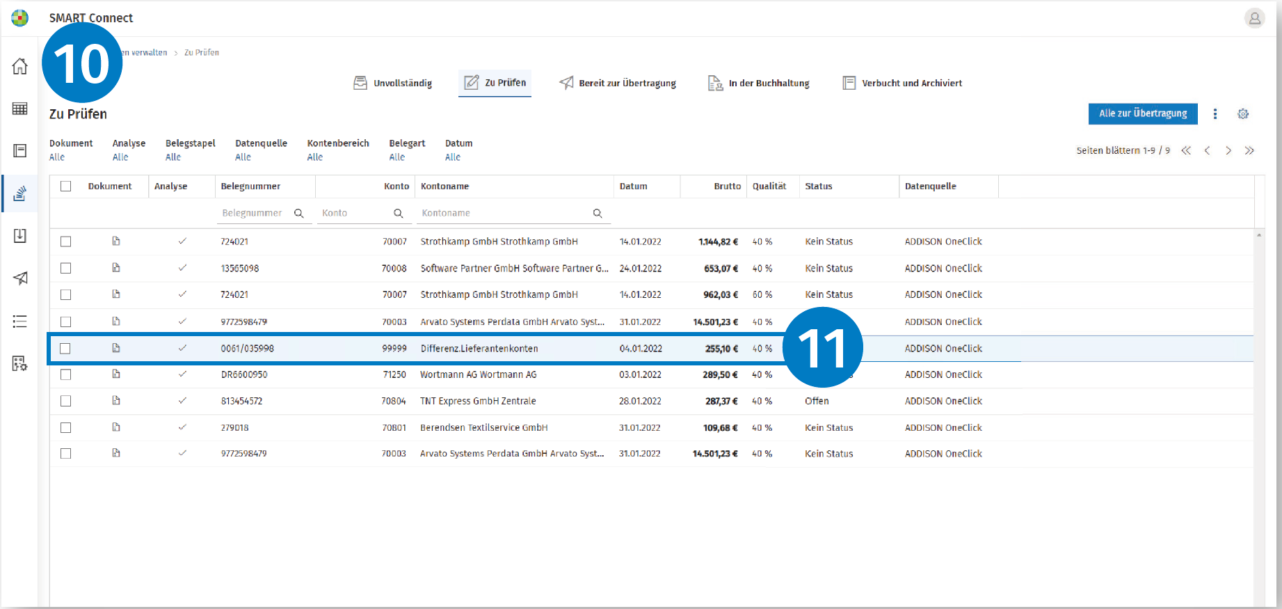The width and height of the screenshot is (1282, 609).
Task: Open the Belegart filter dropdown
Action: (x=407, y=150)
